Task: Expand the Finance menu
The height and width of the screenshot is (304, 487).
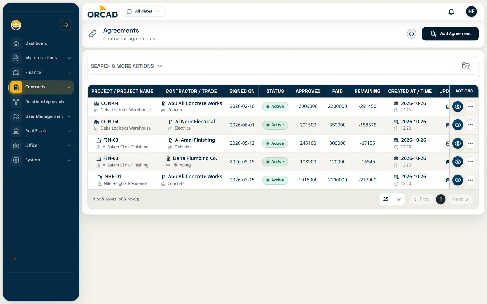Action: (41, 72)
